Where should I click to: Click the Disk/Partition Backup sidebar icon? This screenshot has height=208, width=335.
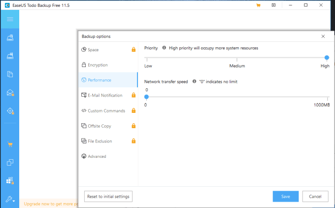pos(10,37)
